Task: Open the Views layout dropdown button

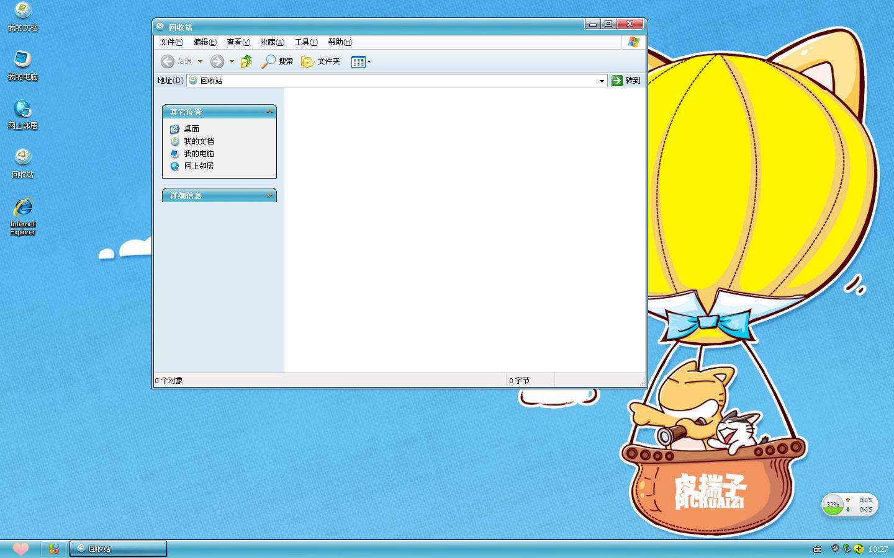Action: click(361, 61)
